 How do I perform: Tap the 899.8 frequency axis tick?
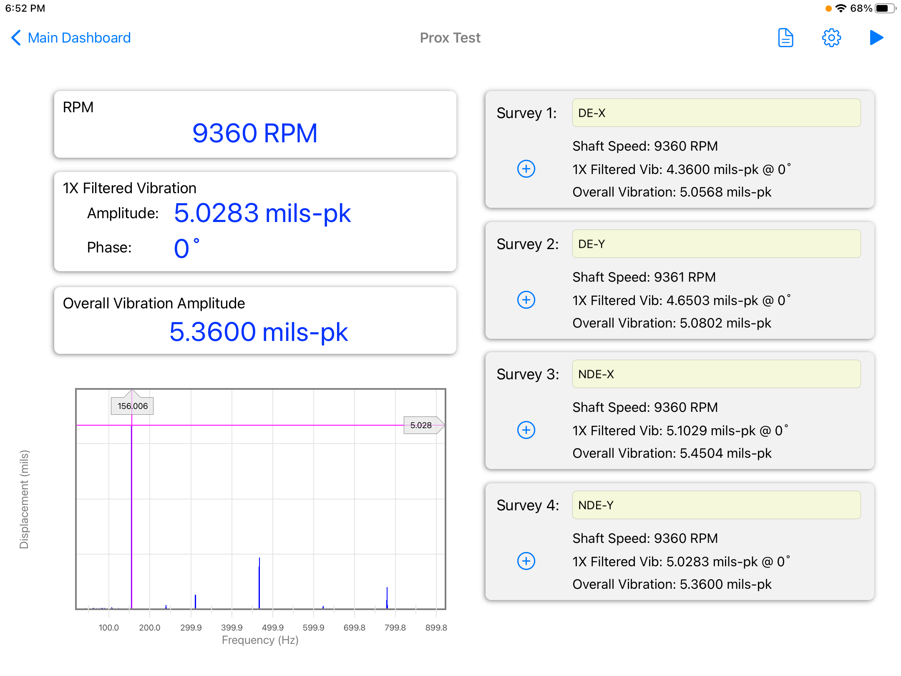click(436, 628)
